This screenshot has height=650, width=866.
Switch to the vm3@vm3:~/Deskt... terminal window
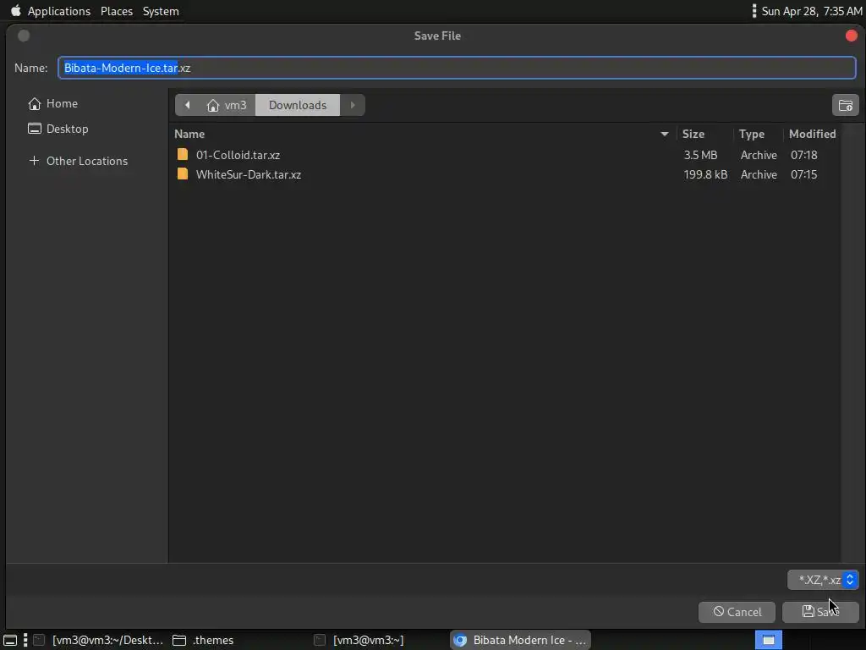pyautogui.click(x=98, y=640)
